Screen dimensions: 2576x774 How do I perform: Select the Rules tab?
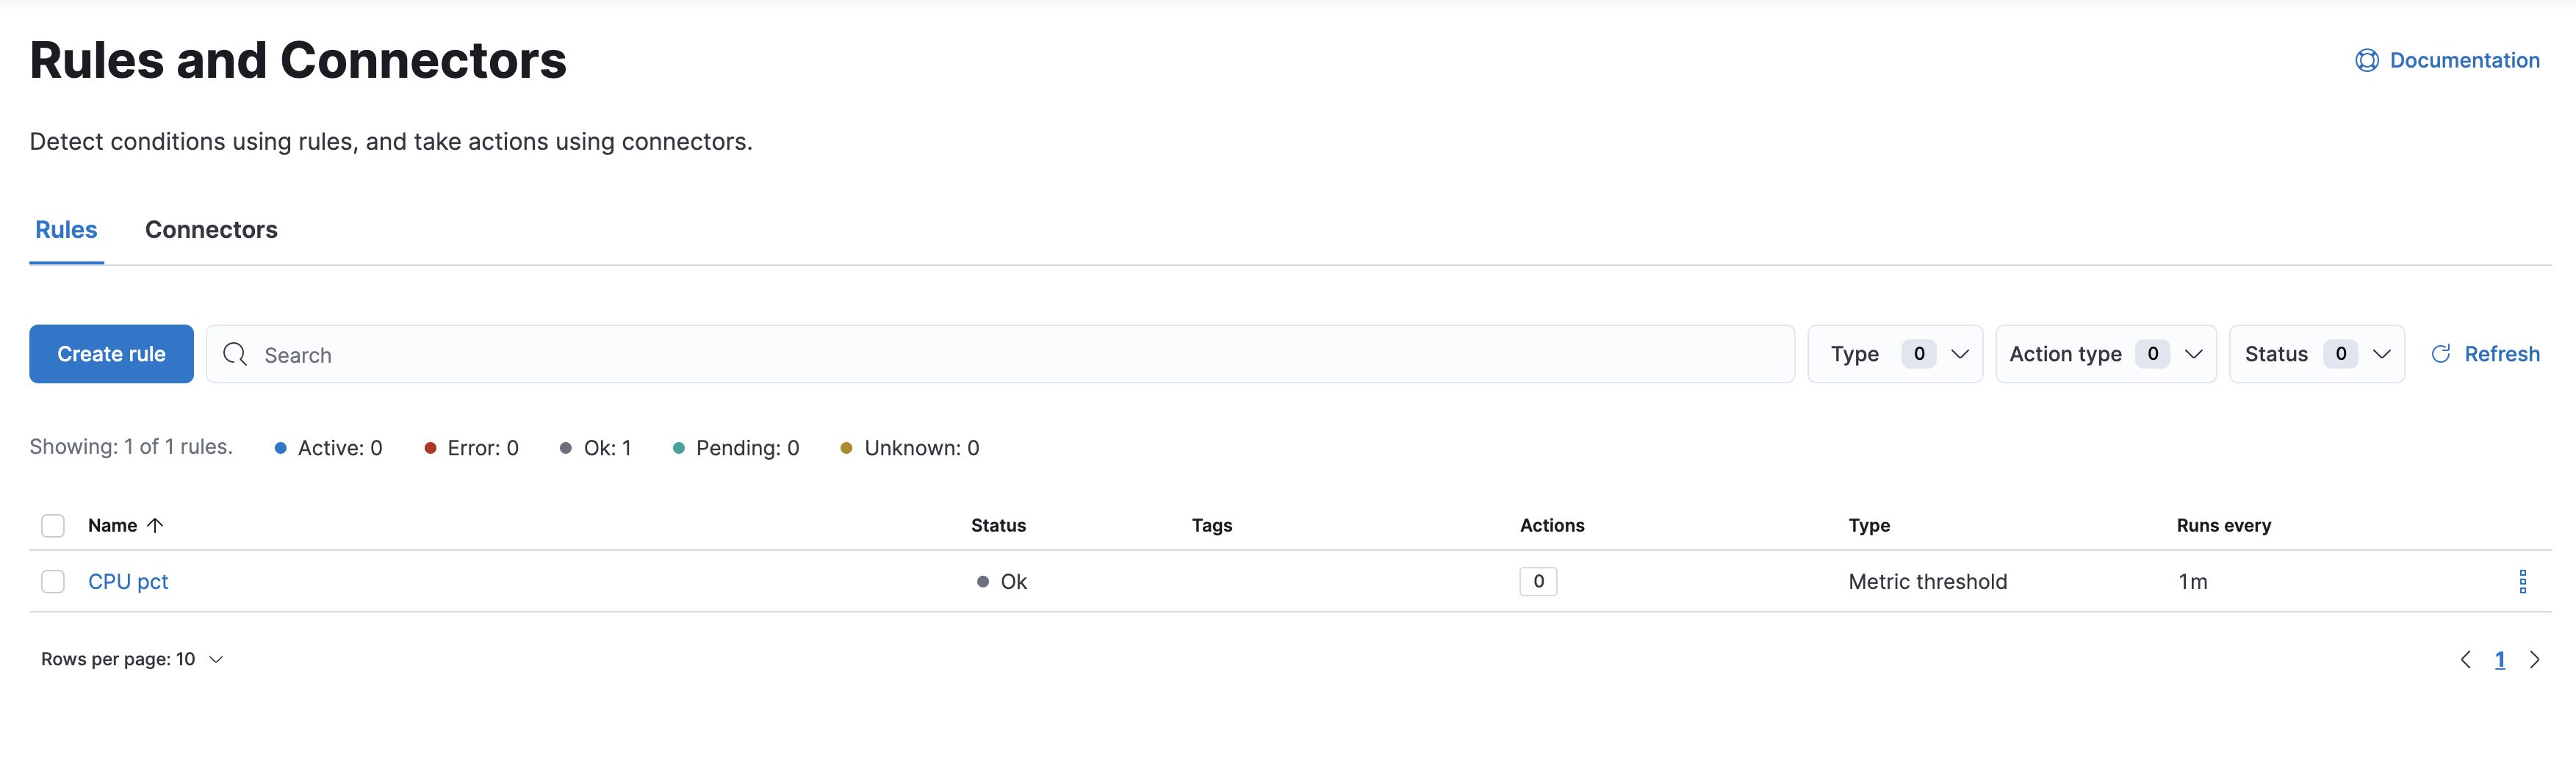[66, 230]
